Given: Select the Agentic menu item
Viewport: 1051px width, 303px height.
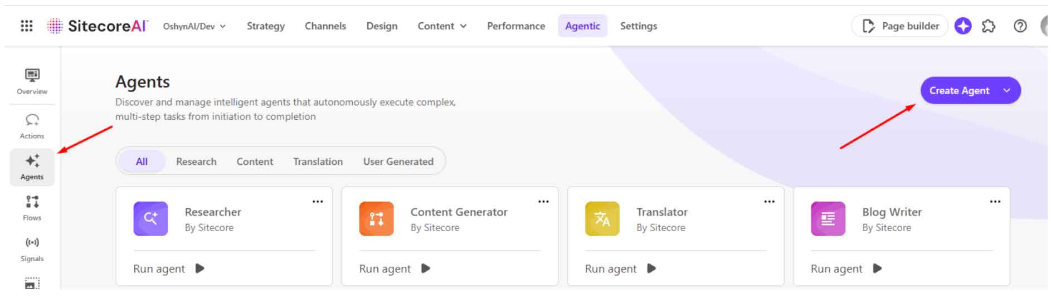Looking at the screenshot, I should 582,26.
